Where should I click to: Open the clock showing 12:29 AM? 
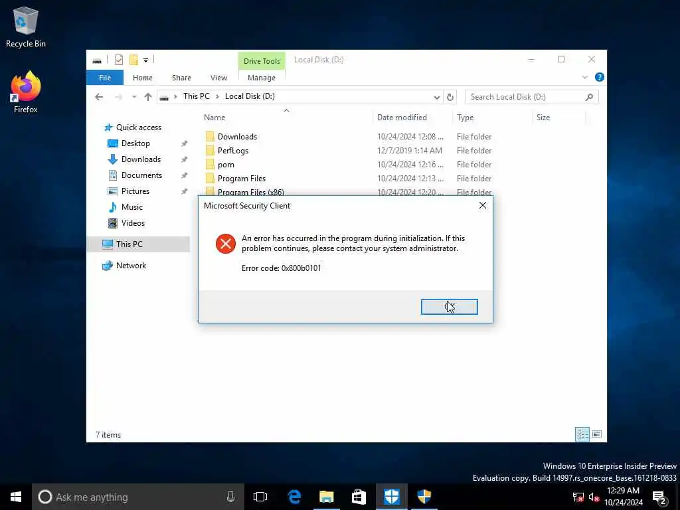pos(623,497)
